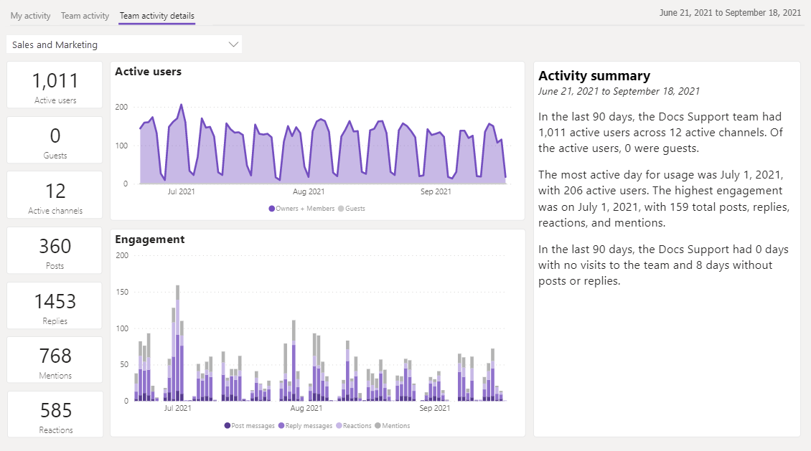Toggle the Post messages legend item
Screen dimensions: 811x451
(x=249, y=426)
